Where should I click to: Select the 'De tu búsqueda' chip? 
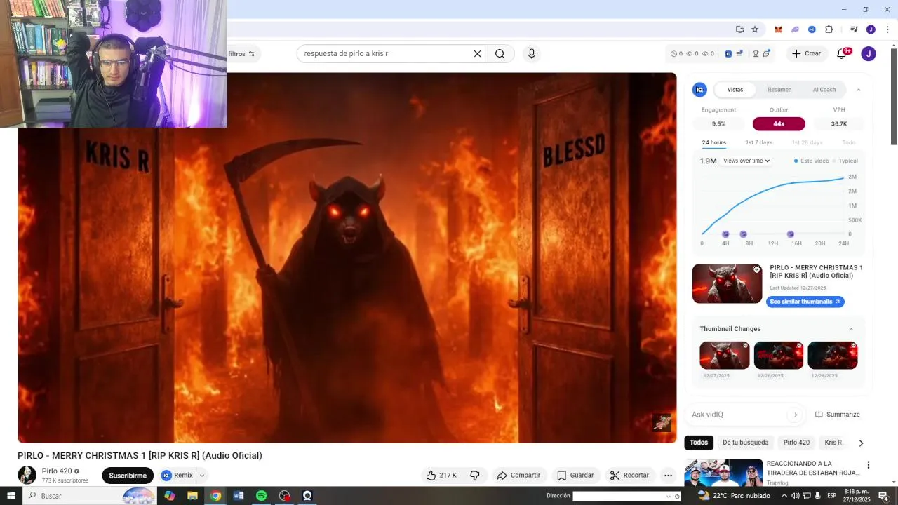pos(746,443)
